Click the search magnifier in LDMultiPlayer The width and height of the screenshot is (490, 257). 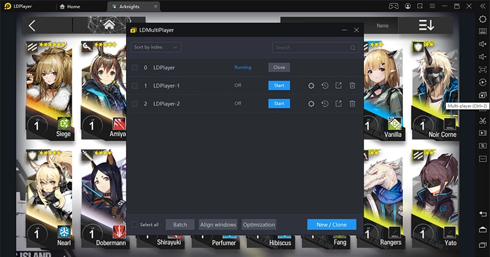353,48
